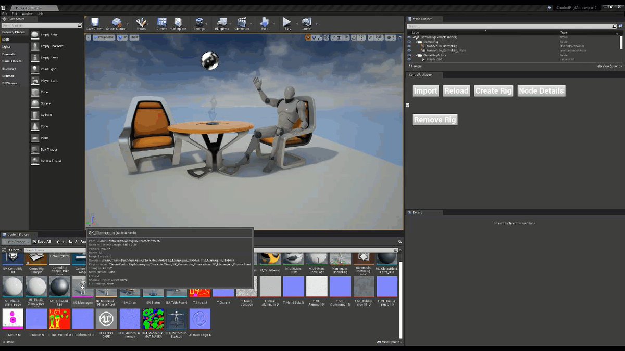Open World Outliner View Options dropdown

[x=609, y=66]
